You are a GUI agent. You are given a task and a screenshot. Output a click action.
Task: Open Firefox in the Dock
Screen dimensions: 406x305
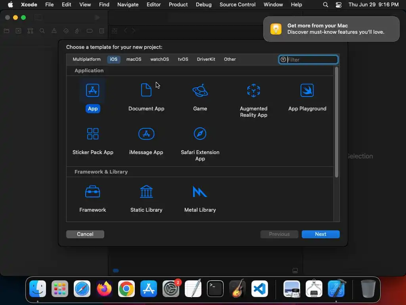click(104, 289)
